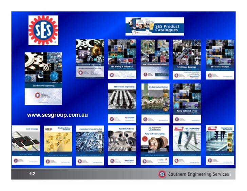
Task: Open the www.sesgroup.com.au web address
Action: [57, 115]
